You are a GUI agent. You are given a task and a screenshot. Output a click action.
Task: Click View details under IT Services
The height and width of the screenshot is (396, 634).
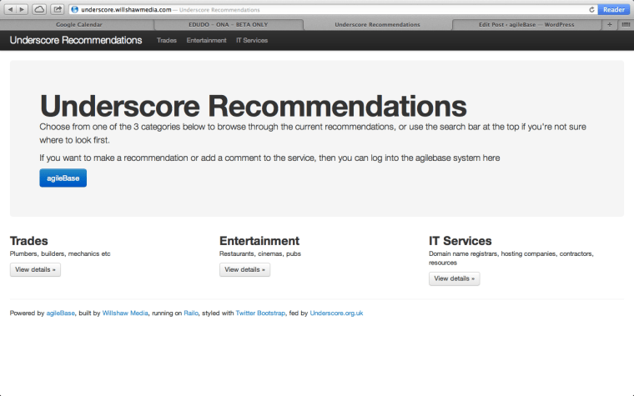tap(454, 278)
